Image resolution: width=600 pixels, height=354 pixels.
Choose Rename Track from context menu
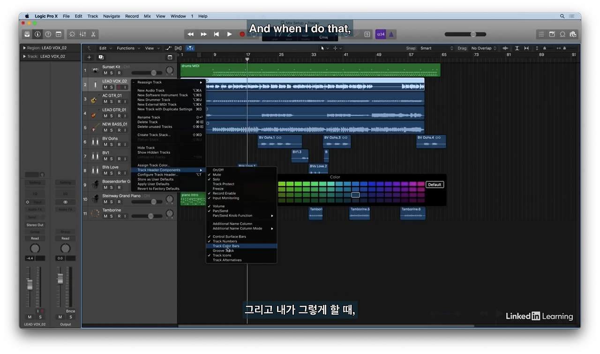pyautogui.click(x=168, y=117)
